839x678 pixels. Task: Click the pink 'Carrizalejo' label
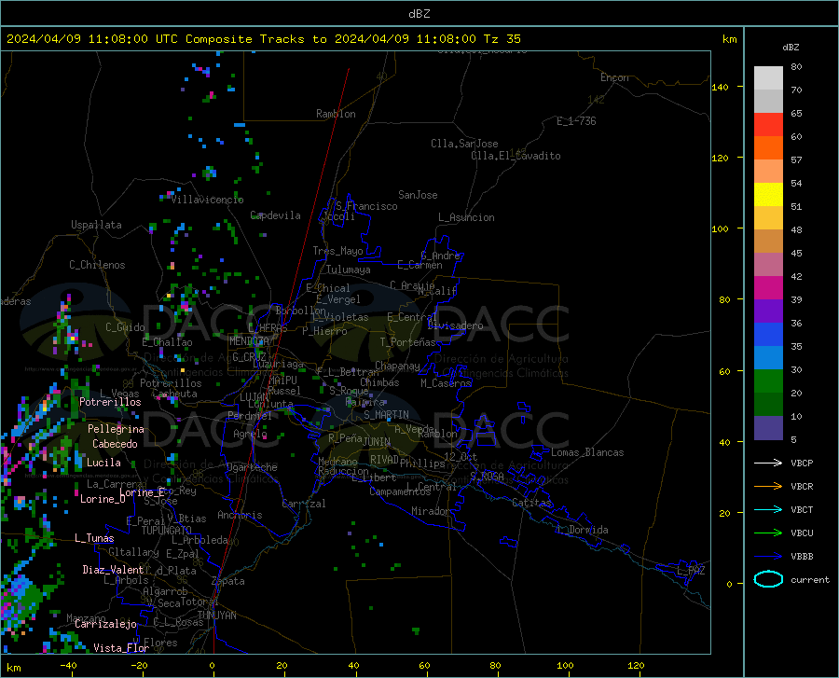click(x=105, y=624)
